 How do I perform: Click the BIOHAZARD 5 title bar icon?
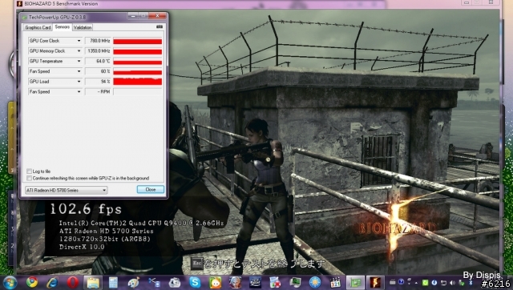(19, 3)
